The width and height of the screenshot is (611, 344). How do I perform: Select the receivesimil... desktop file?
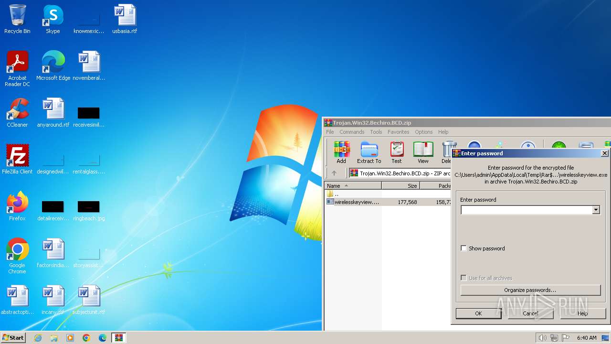coord(89,116)
